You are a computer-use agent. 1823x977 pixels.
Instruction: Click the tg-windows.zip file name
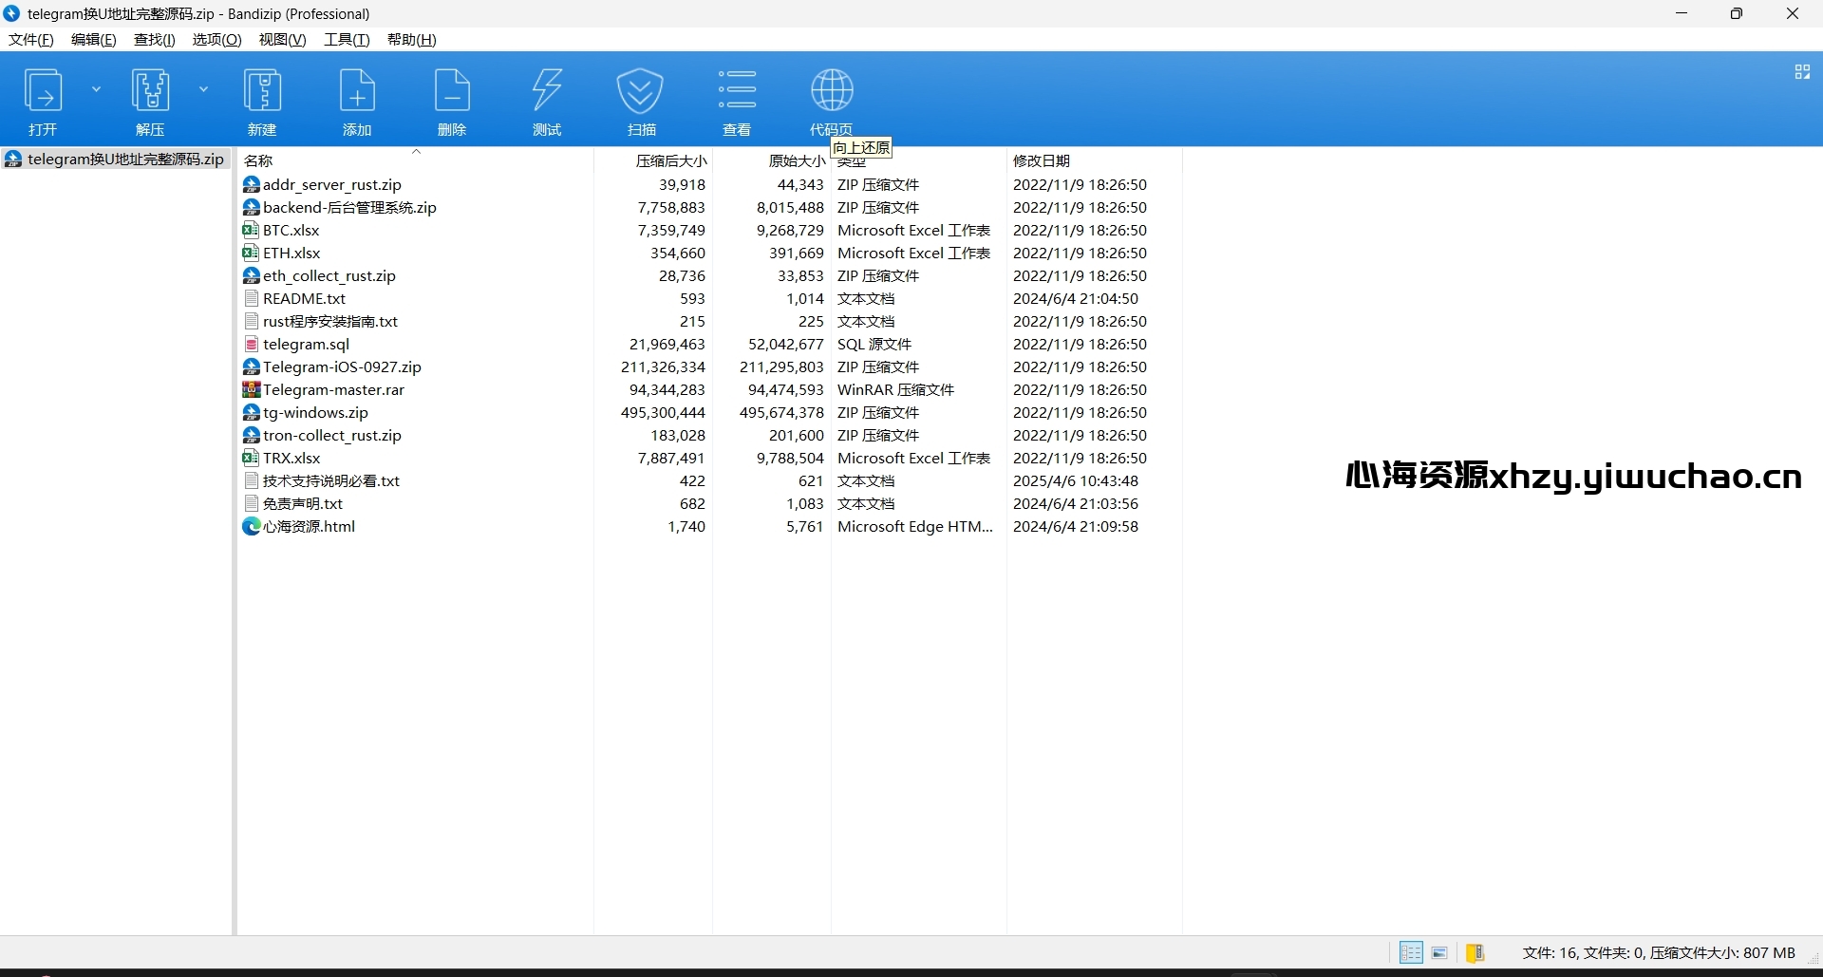point(316,412)
